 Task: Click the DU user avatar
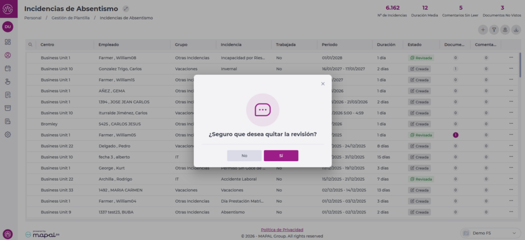pos(8,27)
